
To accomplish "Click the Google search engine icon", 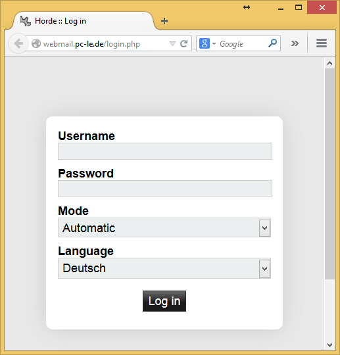I will click(205, 43).
